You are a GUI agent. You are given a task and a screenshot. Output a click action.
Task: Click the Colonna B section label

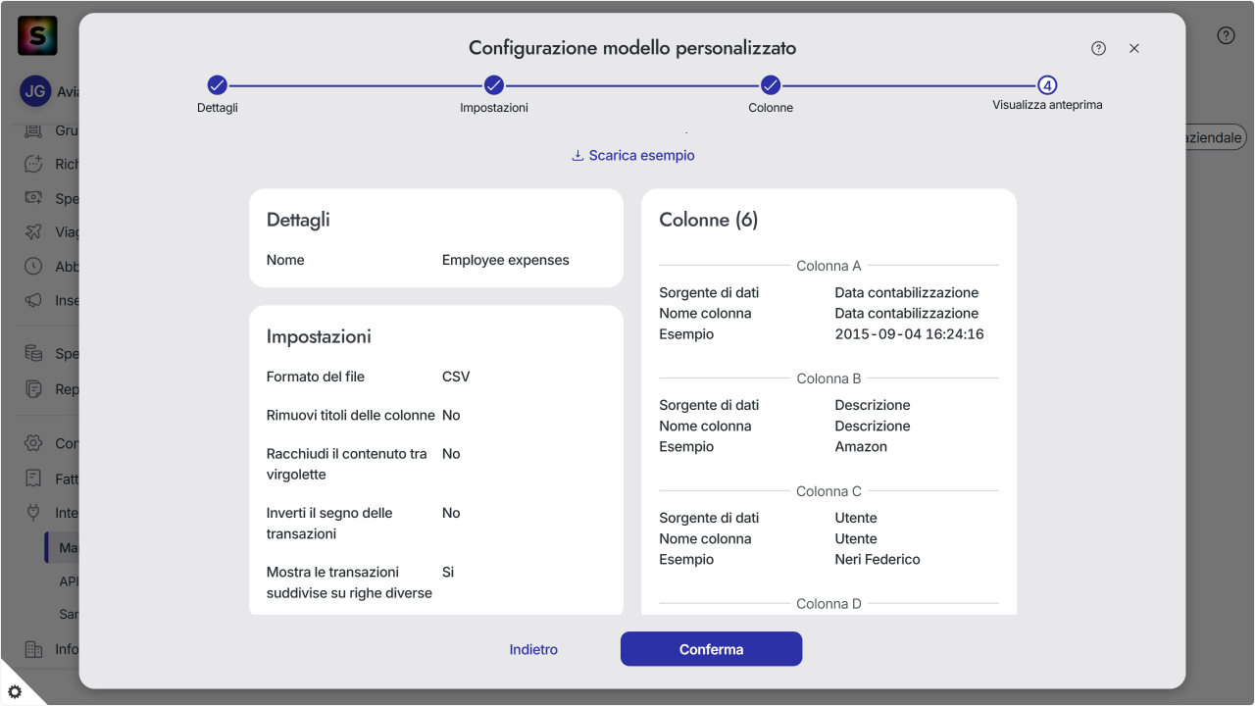click(x=828, y=378)
